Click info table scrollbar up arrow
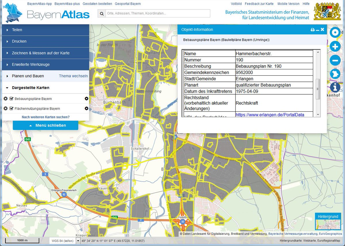 pos(318,52)
